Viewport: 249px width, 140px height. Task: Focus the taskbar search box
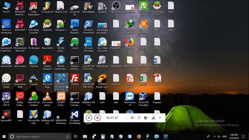point(40,136)
